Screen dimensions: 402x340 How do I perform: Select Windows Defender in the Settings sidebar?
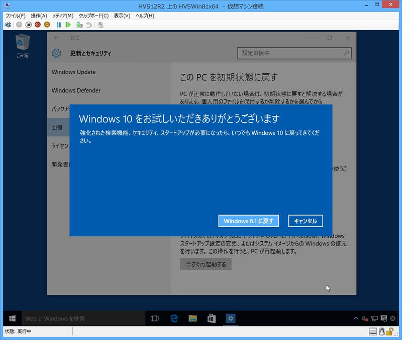point(76,91)
